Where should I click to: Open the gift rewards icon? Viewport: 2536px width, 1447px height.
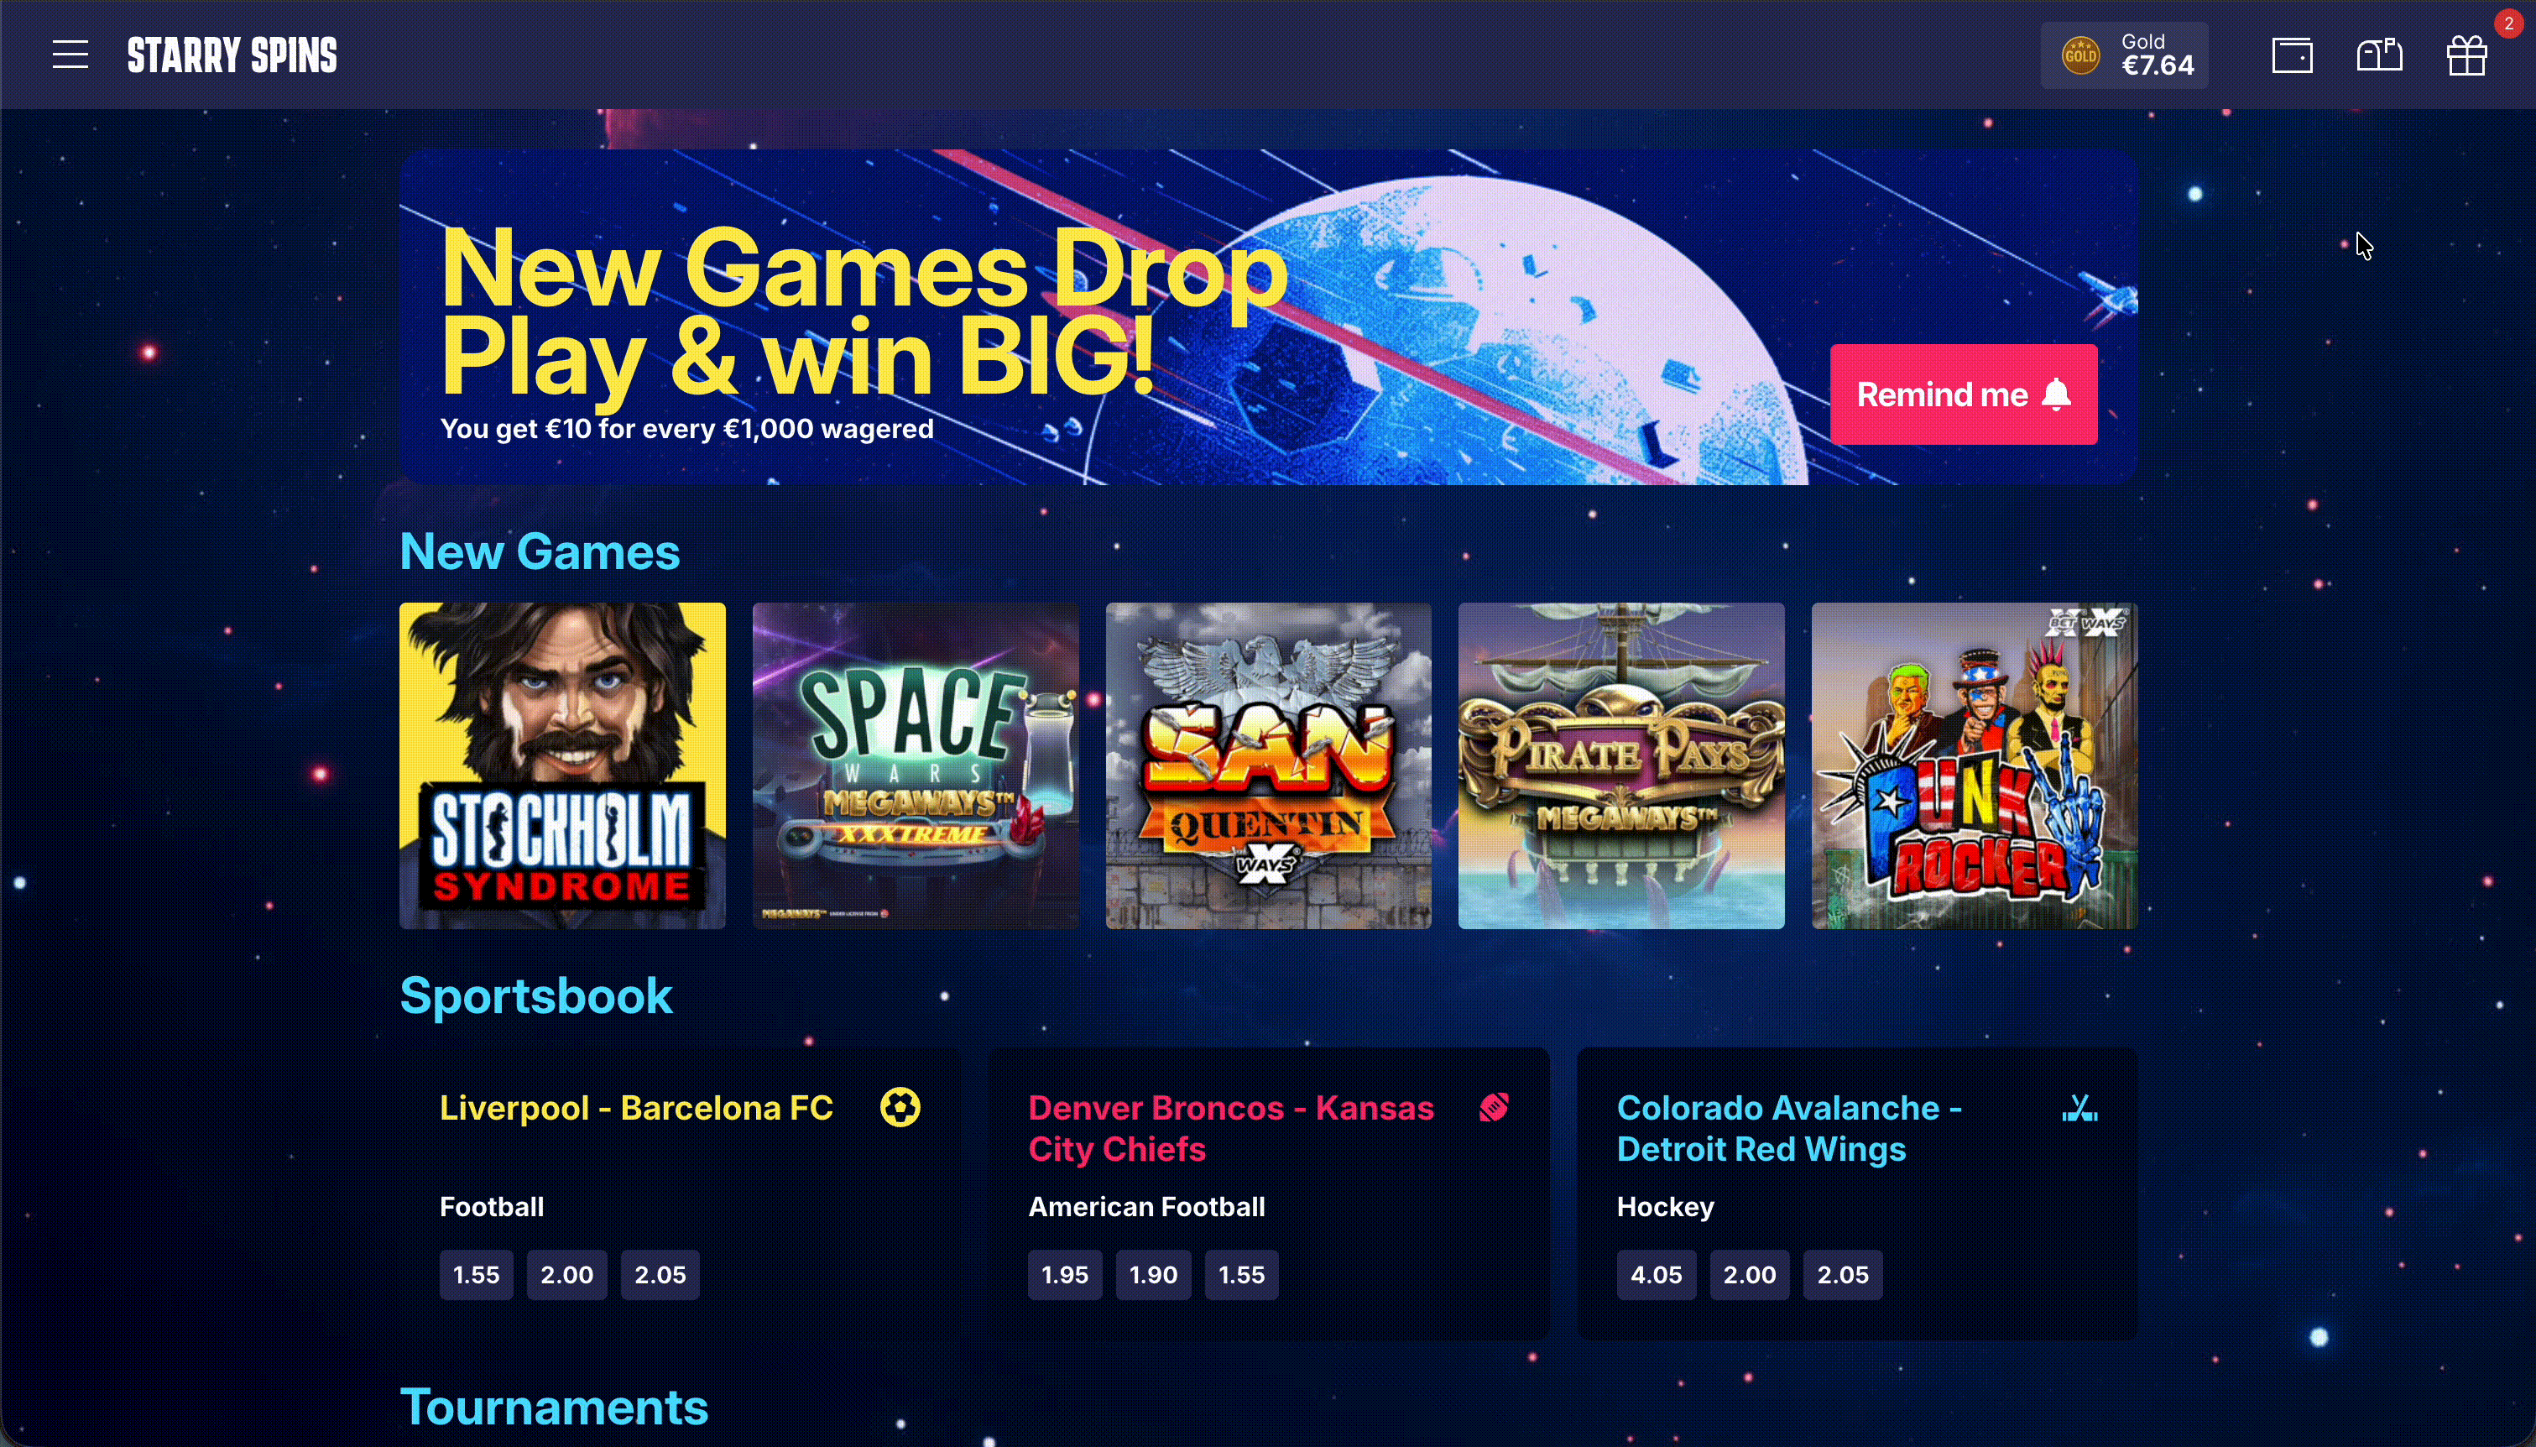click(2466, 55)
